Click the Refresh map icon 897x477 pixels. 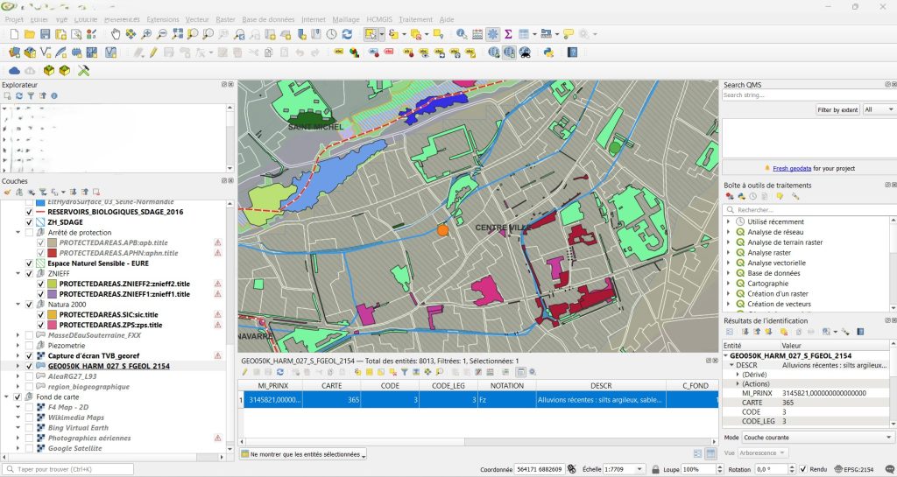(x=348, y=34)
